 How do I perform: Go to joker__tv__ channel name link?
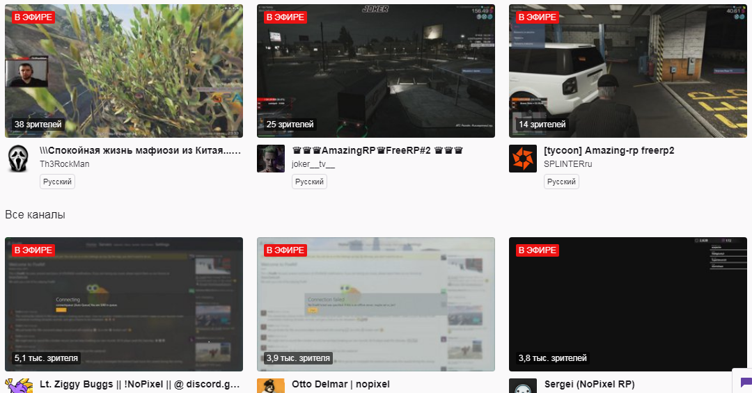tap(313, 164)
